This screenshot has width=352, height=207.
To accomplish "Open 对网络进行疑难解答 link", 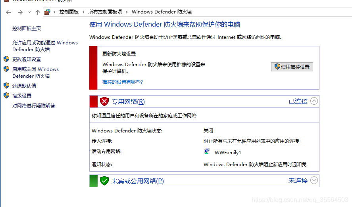I will coord(34,105).
